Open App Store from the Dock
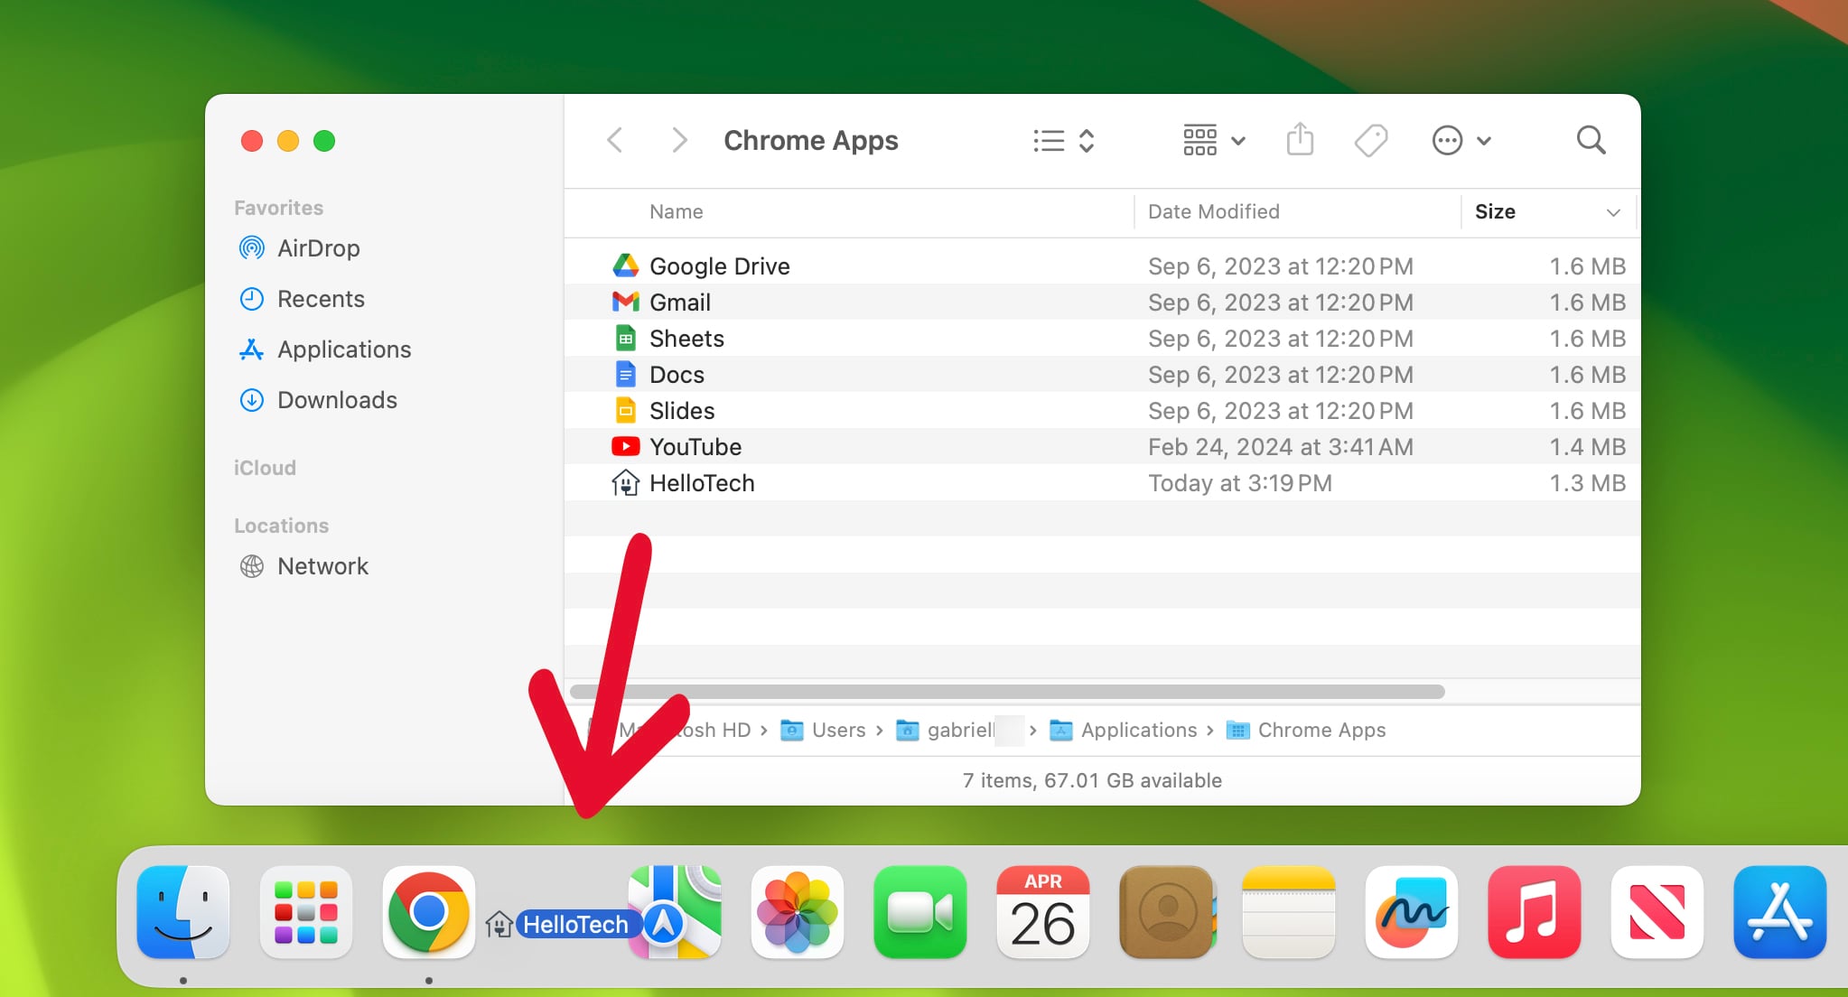The height and width of the screenshot is (997, 1848). (x=1780, y=912)
